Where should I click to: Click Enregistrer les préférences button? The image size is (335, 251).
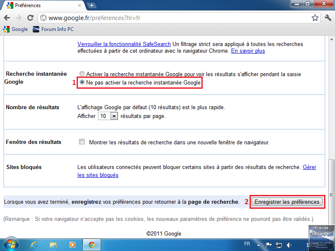(x=287, y=202)
